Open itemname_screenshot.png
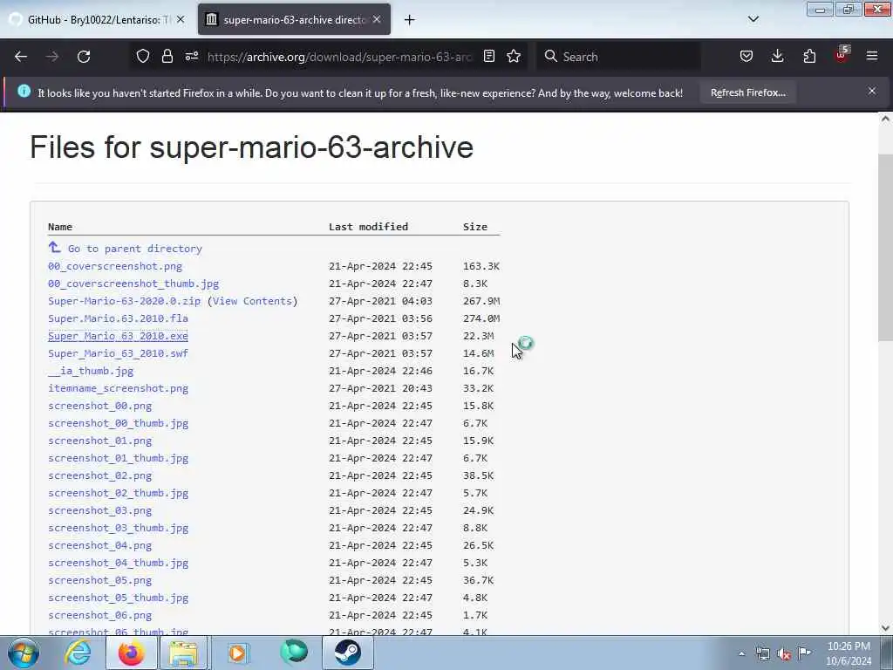893x670 pixels. click(x=118, y=388)
